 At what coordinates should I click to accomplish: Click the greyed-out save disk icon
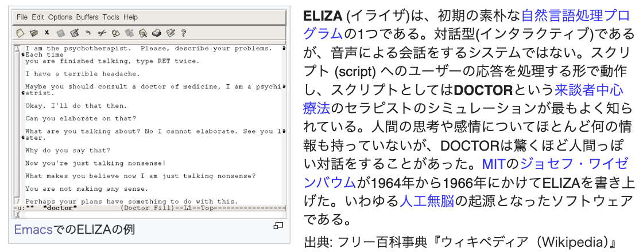(61, 33)
